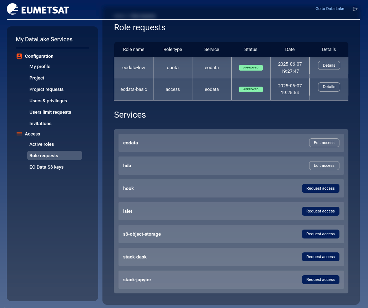Click the s3-object-storage service name
Image resolution: width=368 pixels, height=308 pixels.
click(x=142, y=234)
